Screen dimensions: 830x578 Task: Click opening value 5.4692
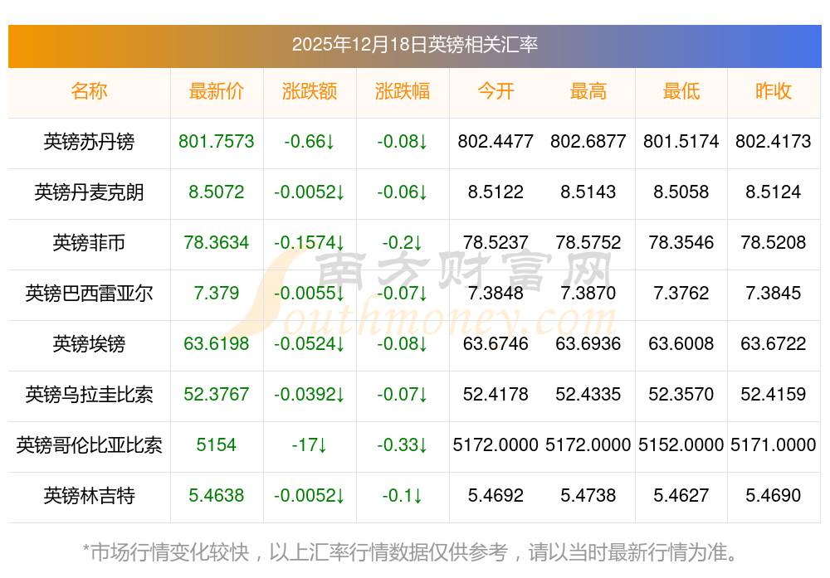click(x=496, y=496)
